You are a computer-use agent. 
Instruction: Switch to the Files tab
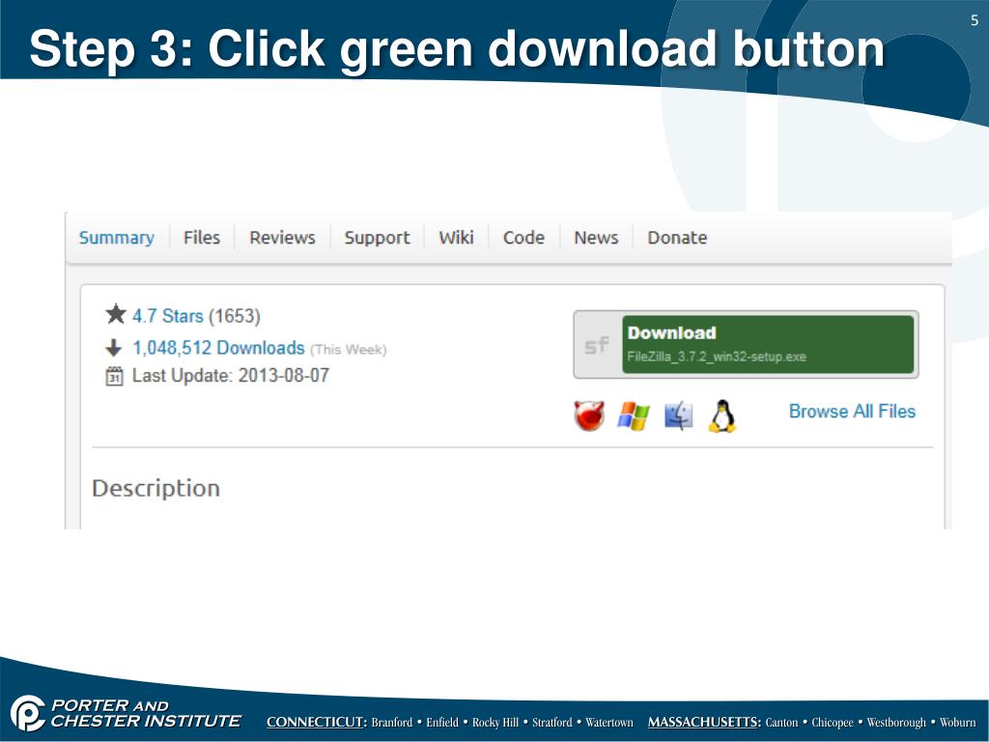202,238
